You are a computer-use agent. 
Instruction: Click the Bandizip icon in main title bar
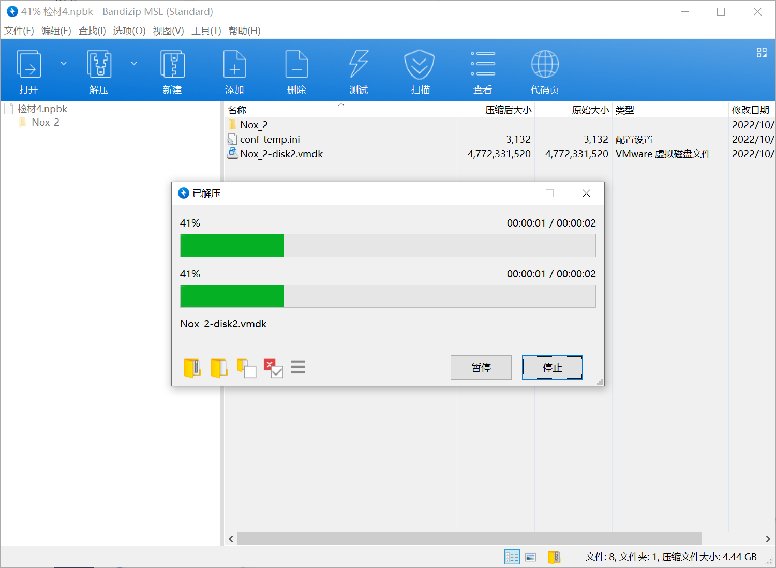click(x=12, y=11)
